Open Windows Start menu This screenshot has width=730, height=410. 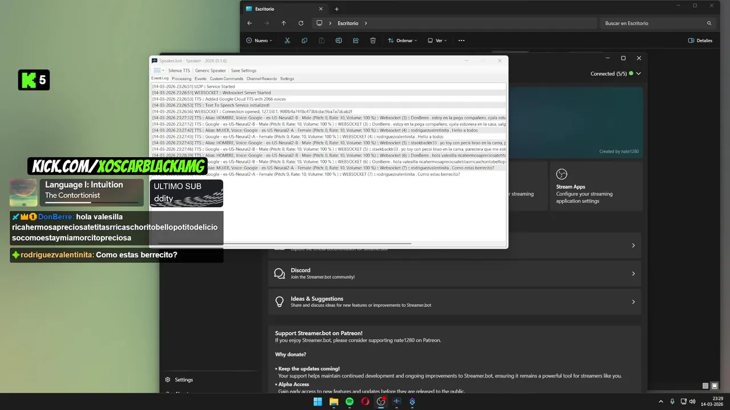click(318, 401)
